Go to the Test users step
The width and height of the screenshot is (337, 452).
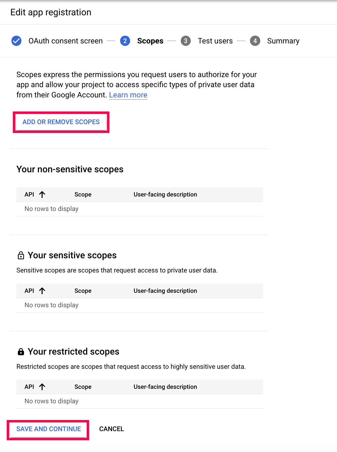pyautogui.click(x=215, y=41)
